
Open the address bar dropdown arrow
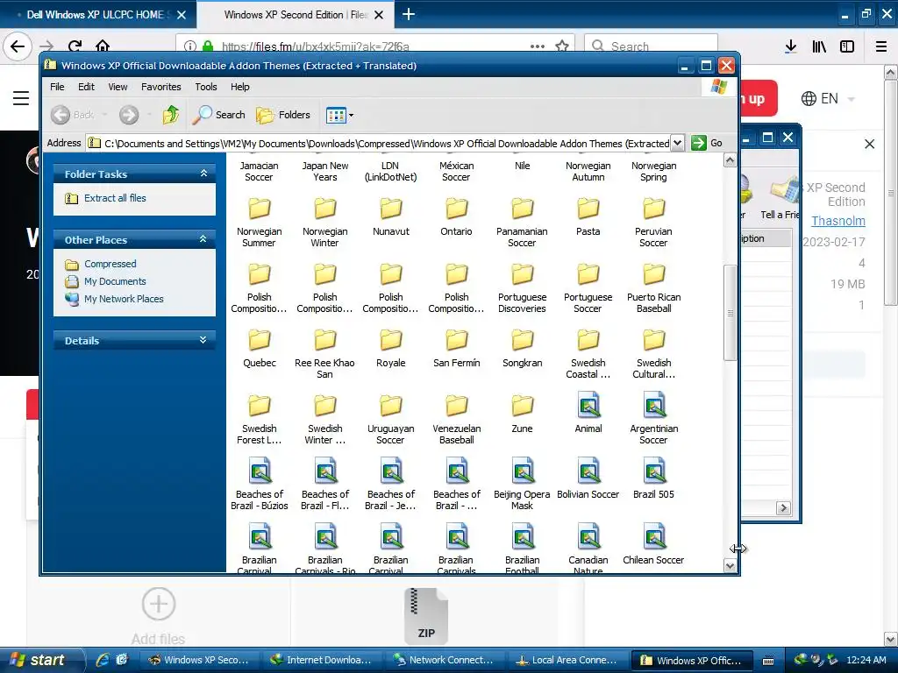coord(677,143)
